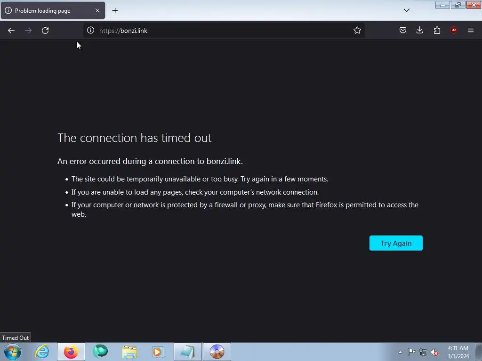Image resolution: width=482 pixels, height=361 pixels.
Task: Reload the current page
Action: coord(45,31)
